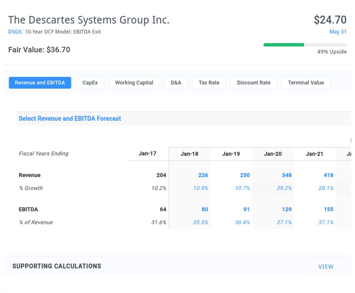The image size is (355, 293).
Task: Click Select Revenue and EBITDA Forecast
Action: coord(70,118)
